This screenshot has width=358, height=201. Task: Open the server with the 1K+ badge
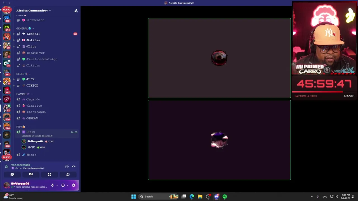pyautogui.click(x=7, y=72)
